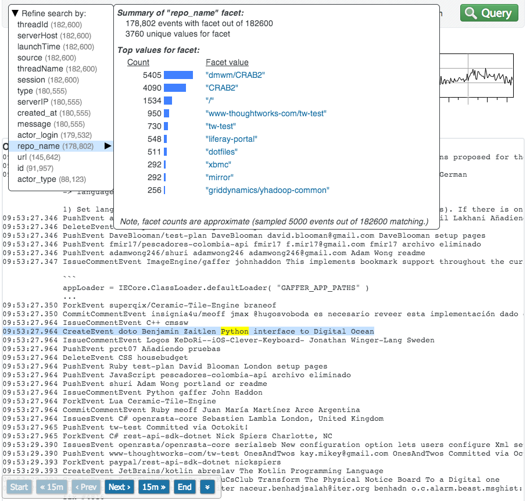Click the green Query button
Image resolution: width=530 pixels, height=501 pixels.
(489, 13)
